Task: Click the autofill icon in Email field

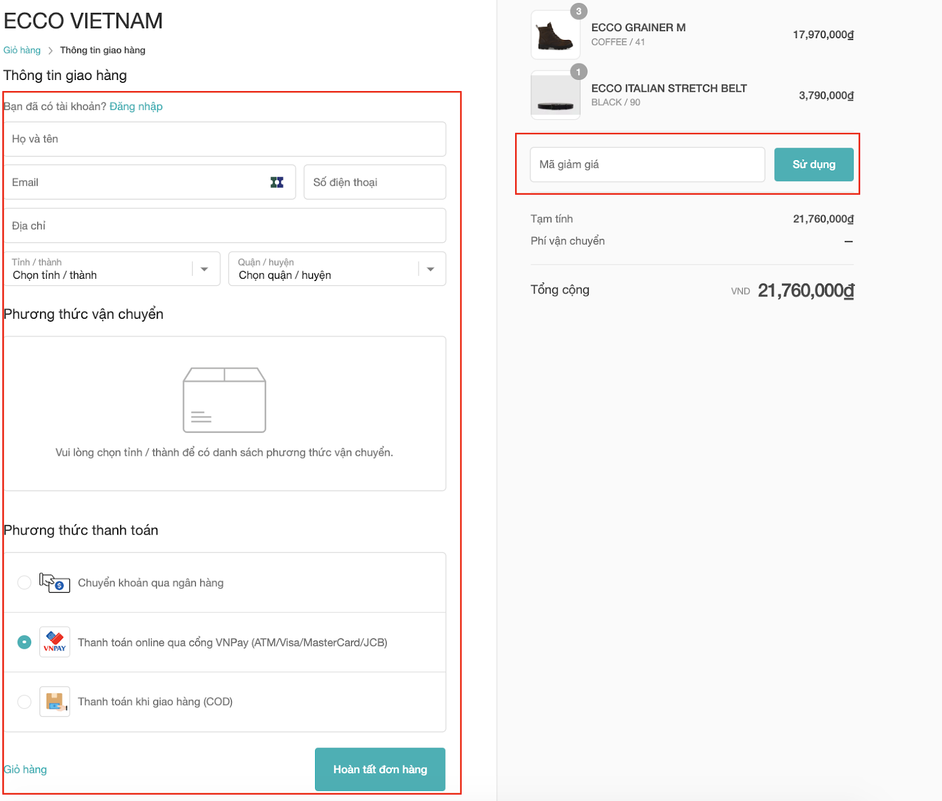Action: [277, 182]
